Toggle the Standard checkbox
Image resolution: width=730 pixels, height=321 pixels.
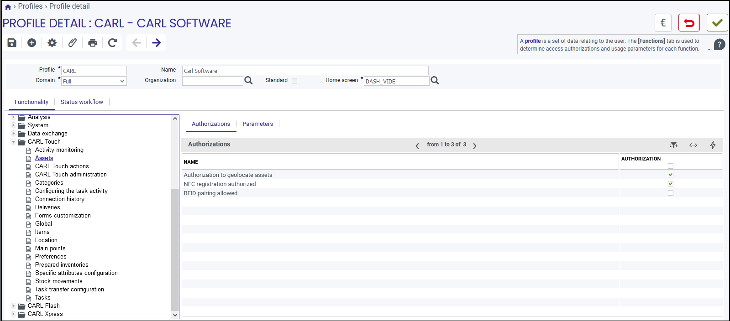click(x=294, y=81)
